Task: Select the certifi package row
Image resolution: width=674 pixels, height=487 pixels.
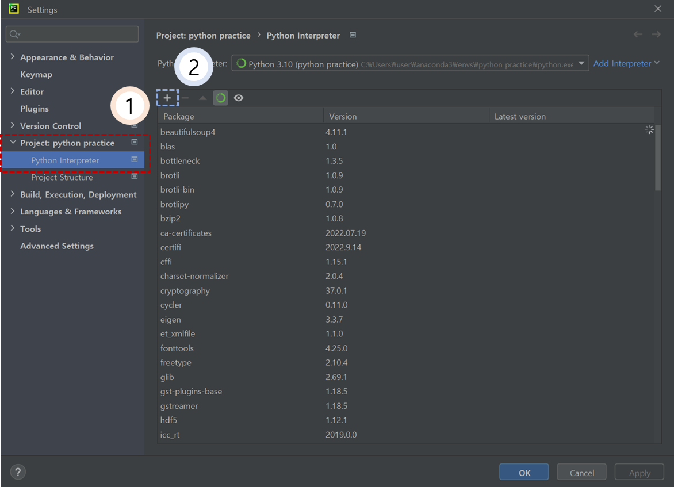Action: 406,247
